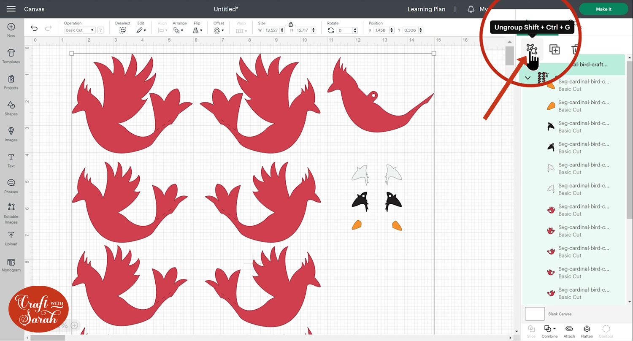
Task: Click the Deselect icon
Action: point(122,30)
